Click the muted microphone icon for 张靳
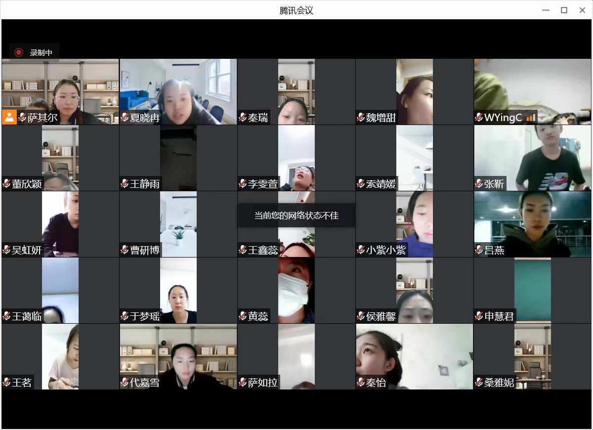Image resolution: width=593 pixels, height=430 pixels. (x=479, y=184)
